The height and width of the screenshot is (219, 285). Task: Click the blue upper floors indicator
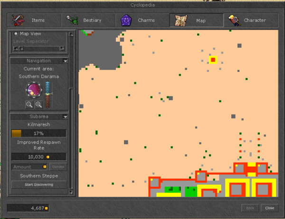tap(47, 87)
